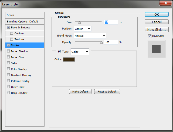Click the OK button

[157, 15]
